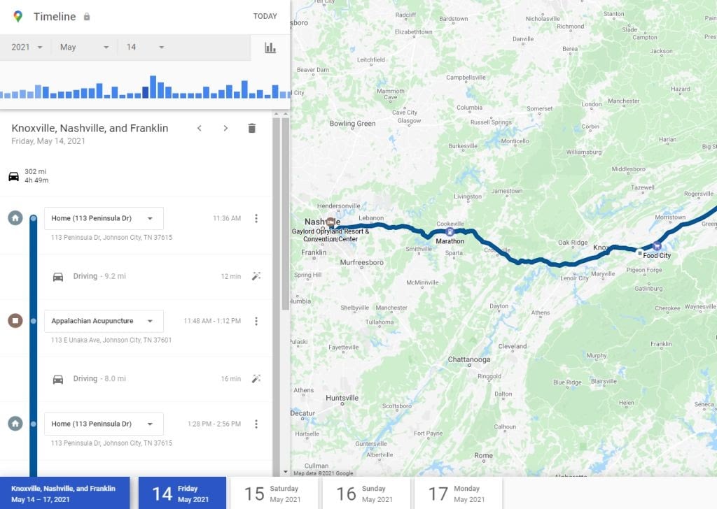This screenshot has height=509, width=717.
Task: Click the timeline panel vertical scrollbar
Action: click(x=286, y=215)
